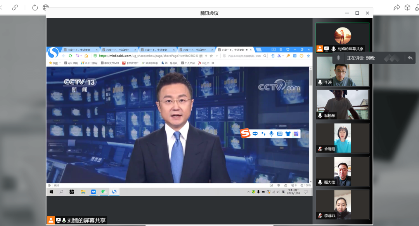419x226 pixels.
Task: Click the purple restore-closed-tab arrow icon
Action: (78, 56)
